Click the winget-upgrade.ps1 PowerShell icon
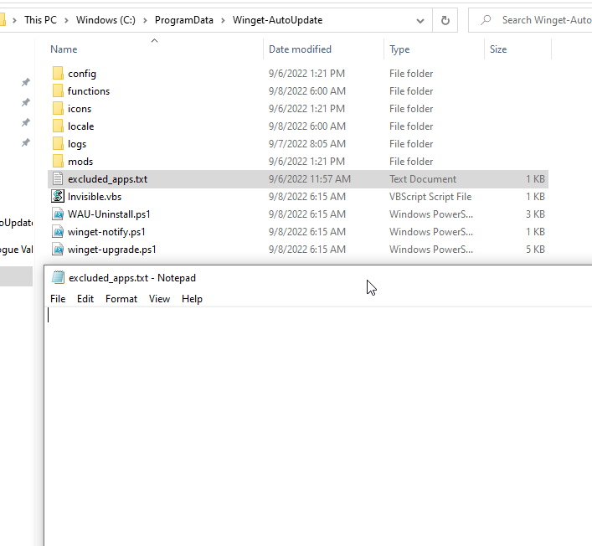 click(x=58, y=250)
